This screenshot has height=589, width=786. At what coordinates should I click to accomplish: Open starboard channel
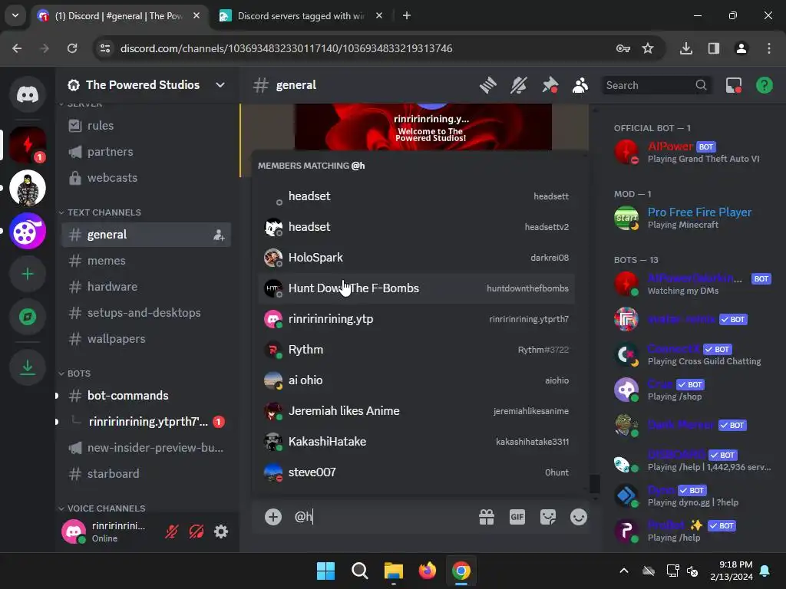(x=146, y=474)
